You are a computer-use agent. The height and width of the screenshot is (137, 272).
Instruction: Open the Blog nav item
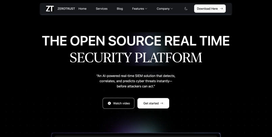(120, 9)
